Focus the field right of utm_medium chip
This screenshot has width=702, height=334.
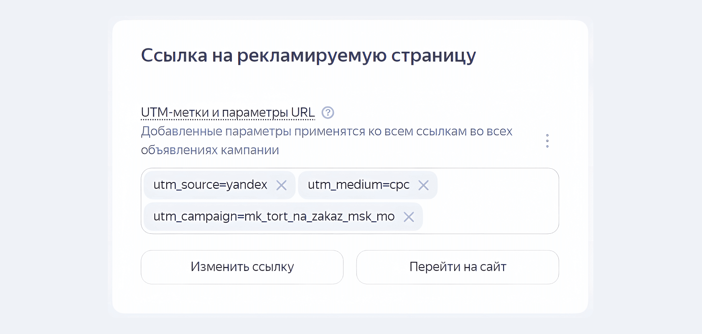pos(497,185)
